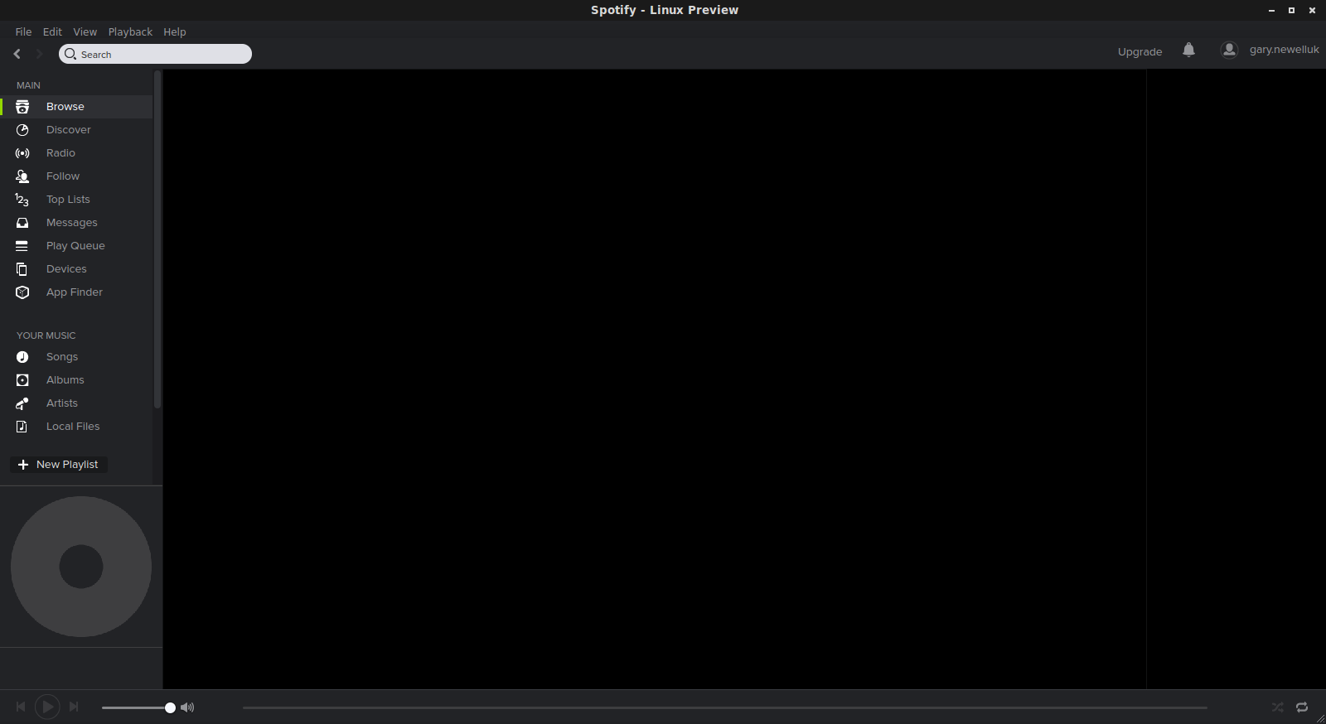This screenshot has height=724, width=1326.
Task: Show the Play Queue label
Action: 75,246
